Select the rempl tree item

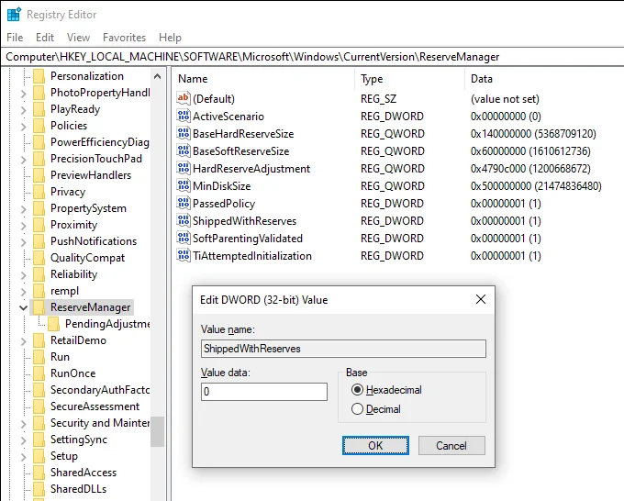click(x=64, y=291)
